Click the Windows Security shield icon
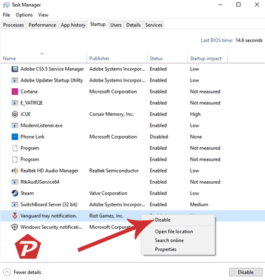 point(15,227)
